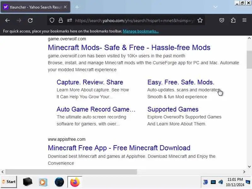Click the horizontal scrollbar right arrow
252x189 pixels.
244,172
